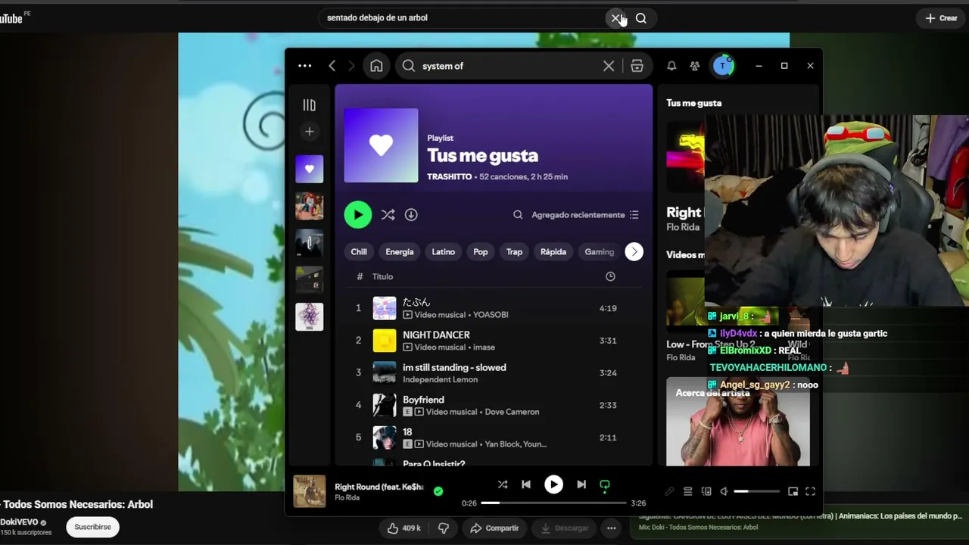Open the Acerca del artista card
Image resolution: width=969 pixels, height=545 pixels.
tap(738, 422)
